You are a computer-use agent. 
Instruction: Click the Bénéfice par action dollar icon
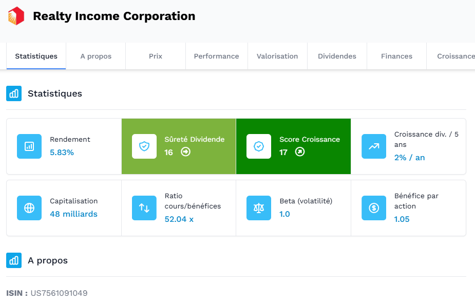(374, 208)
